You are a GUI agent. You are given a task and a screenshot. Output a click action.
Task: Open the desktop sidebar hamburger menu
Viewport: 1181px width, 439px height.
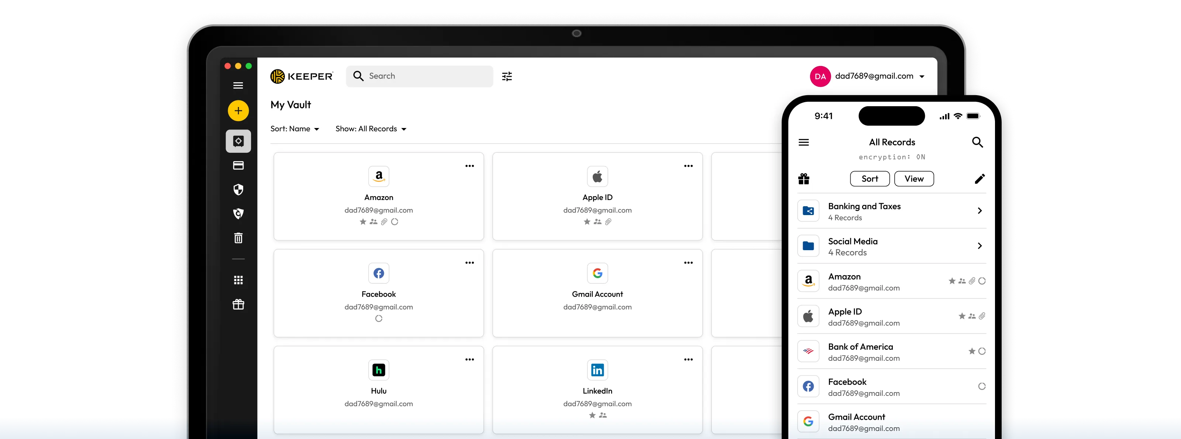(x=238, y=85)
